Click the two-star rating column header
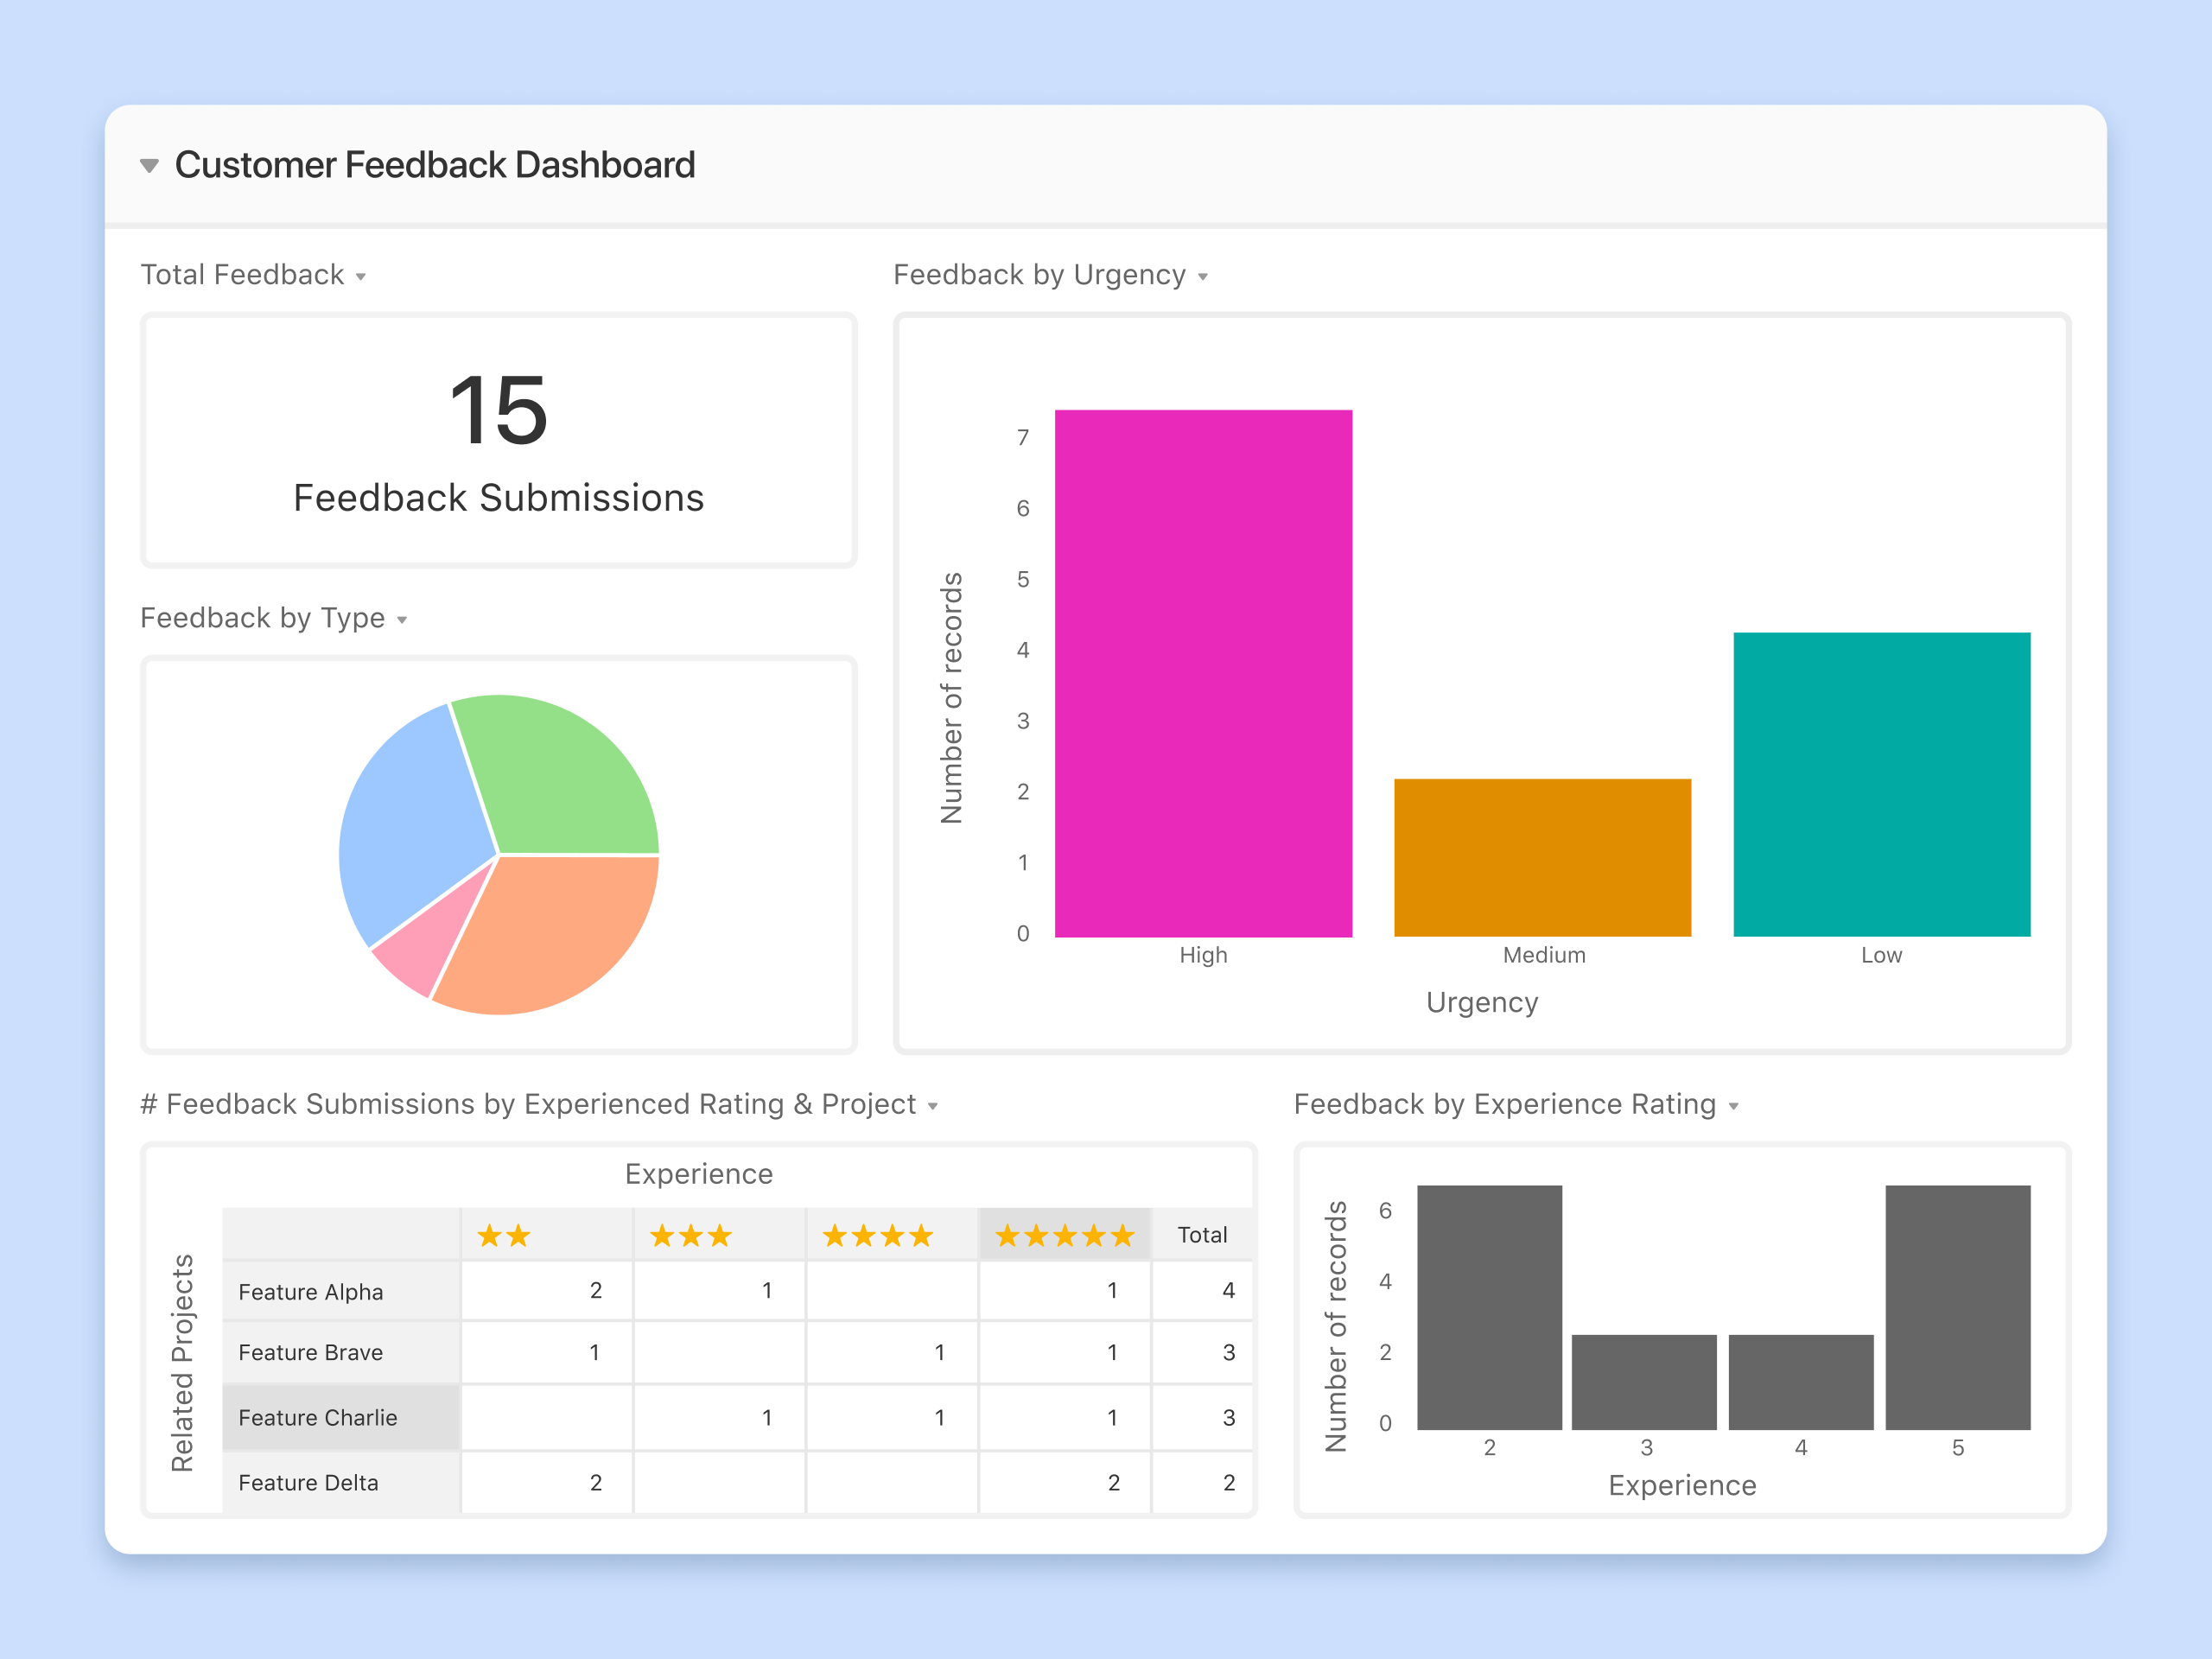The height and width of the screenshot is (1659, 2212). click(x=504, y=1236)
